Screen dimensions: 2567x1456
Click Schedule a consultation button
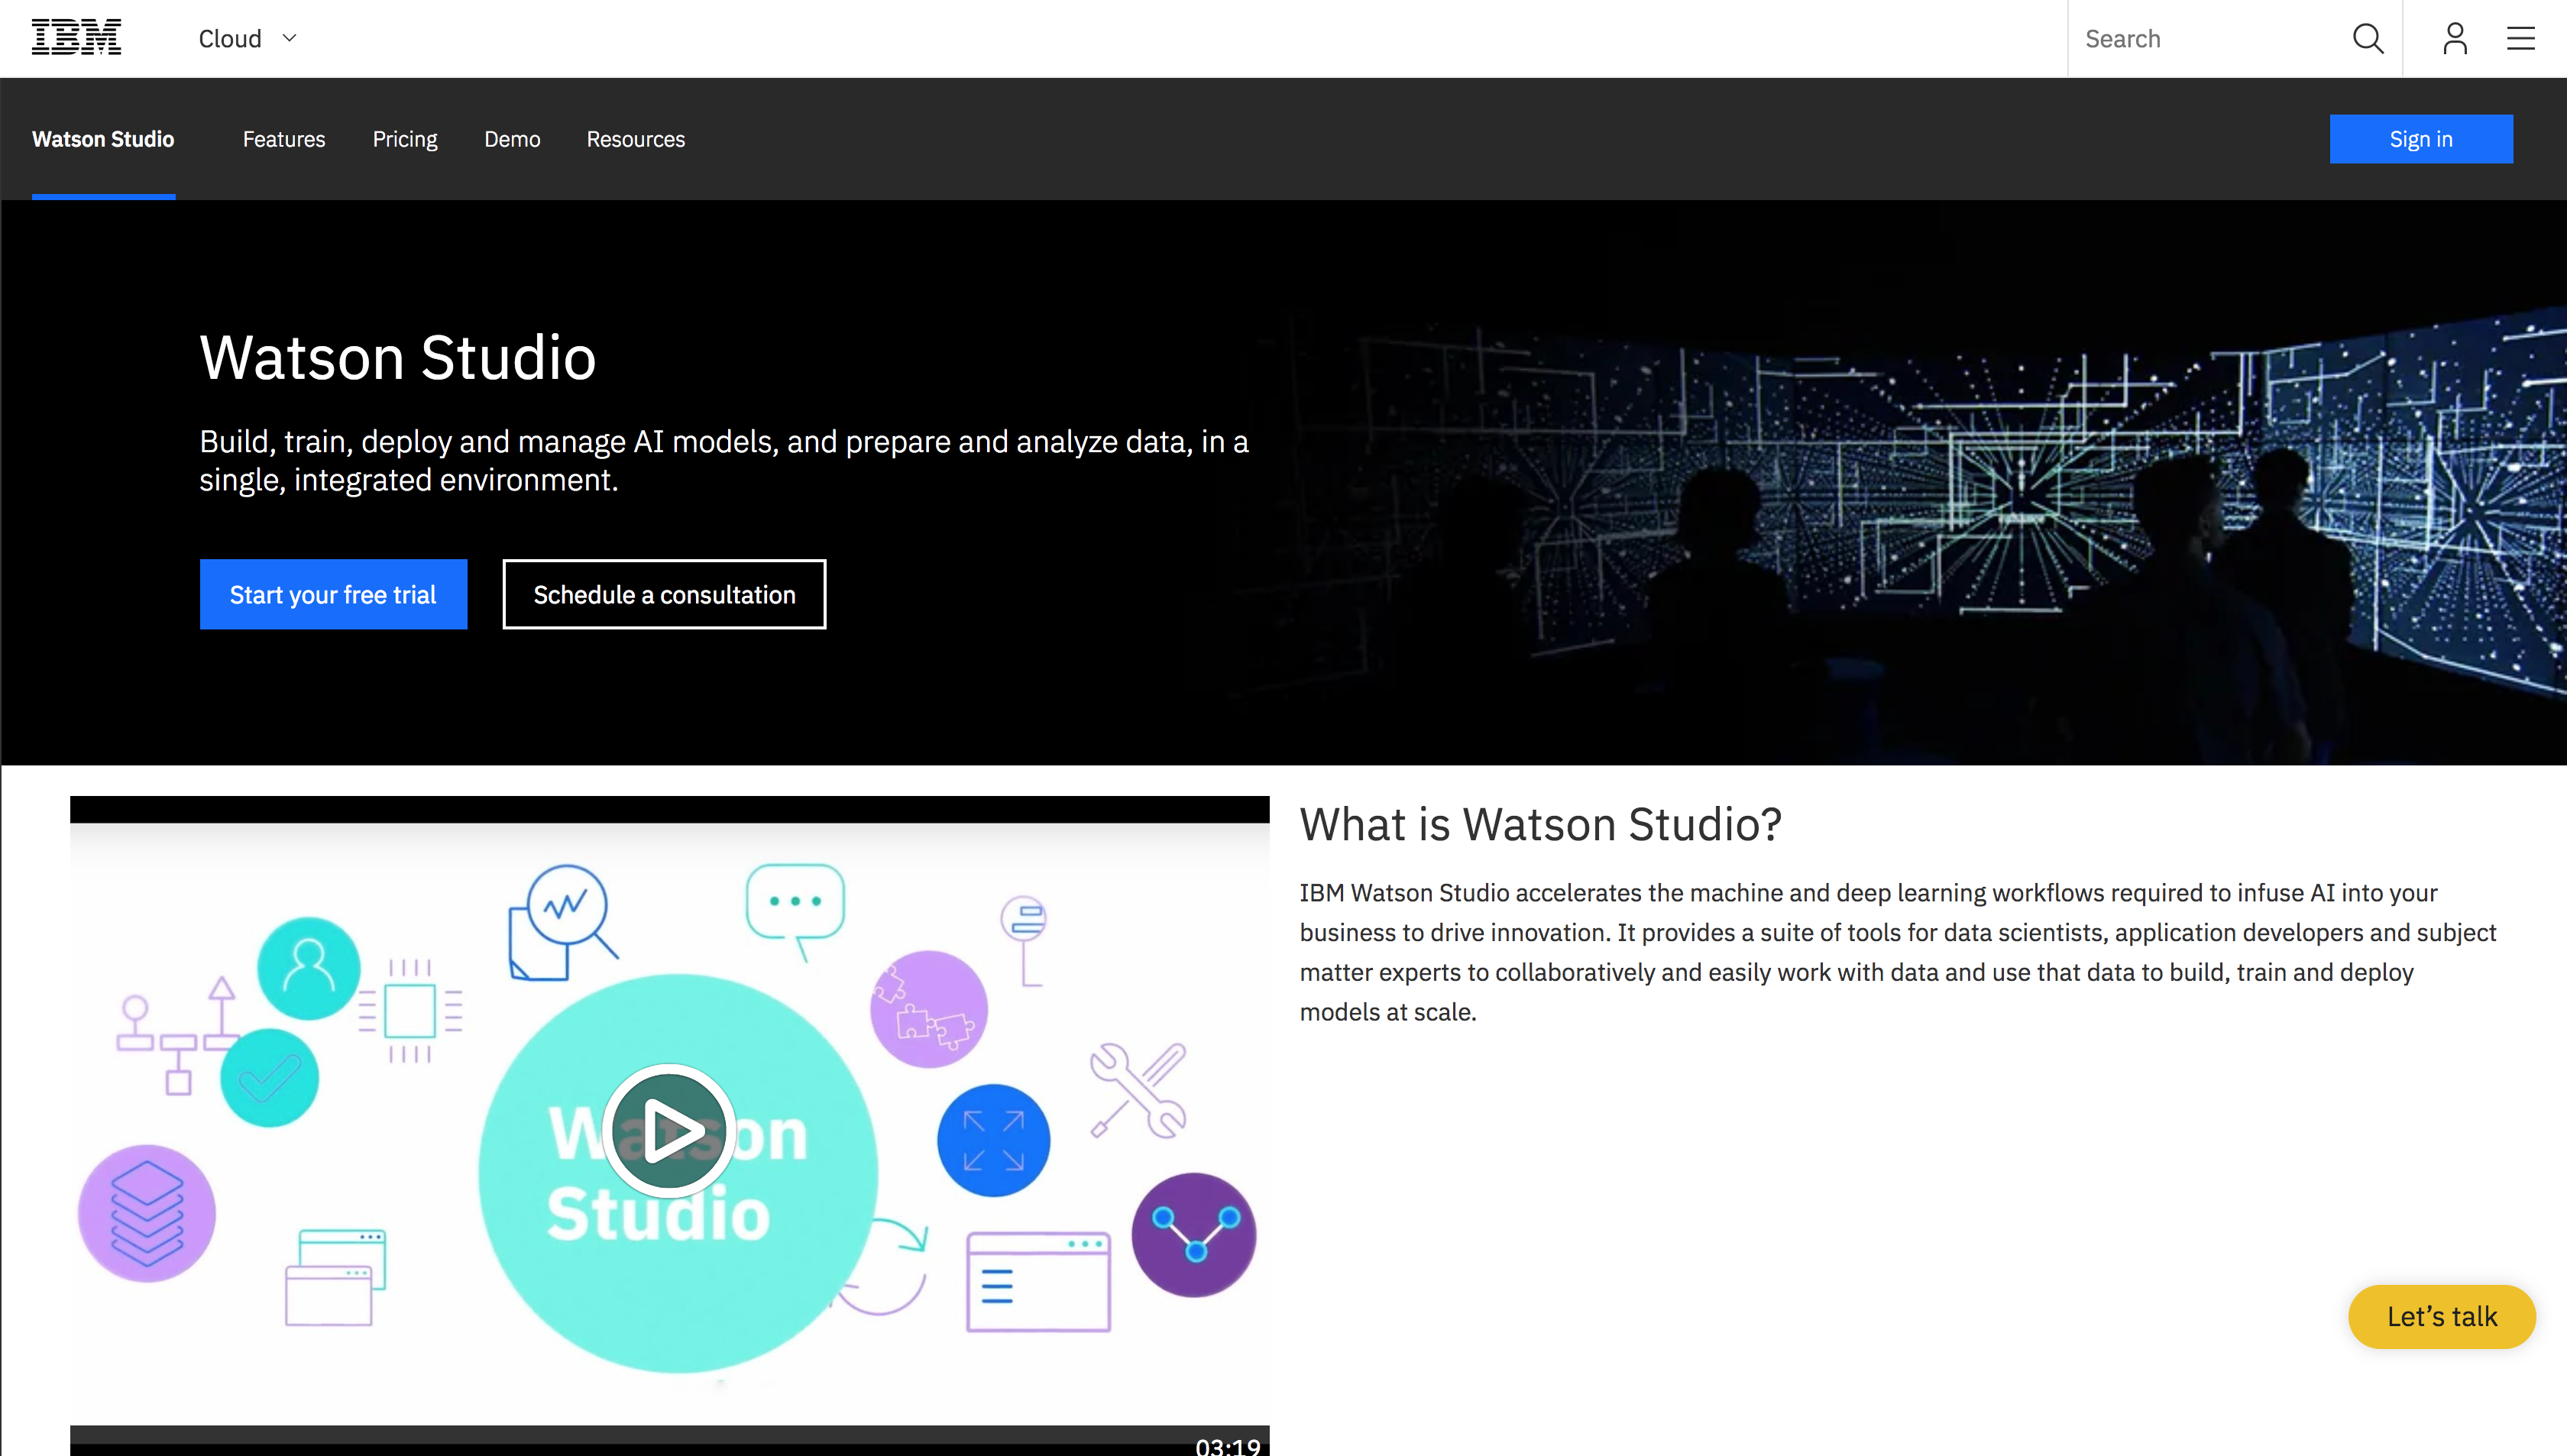[664, 595]
